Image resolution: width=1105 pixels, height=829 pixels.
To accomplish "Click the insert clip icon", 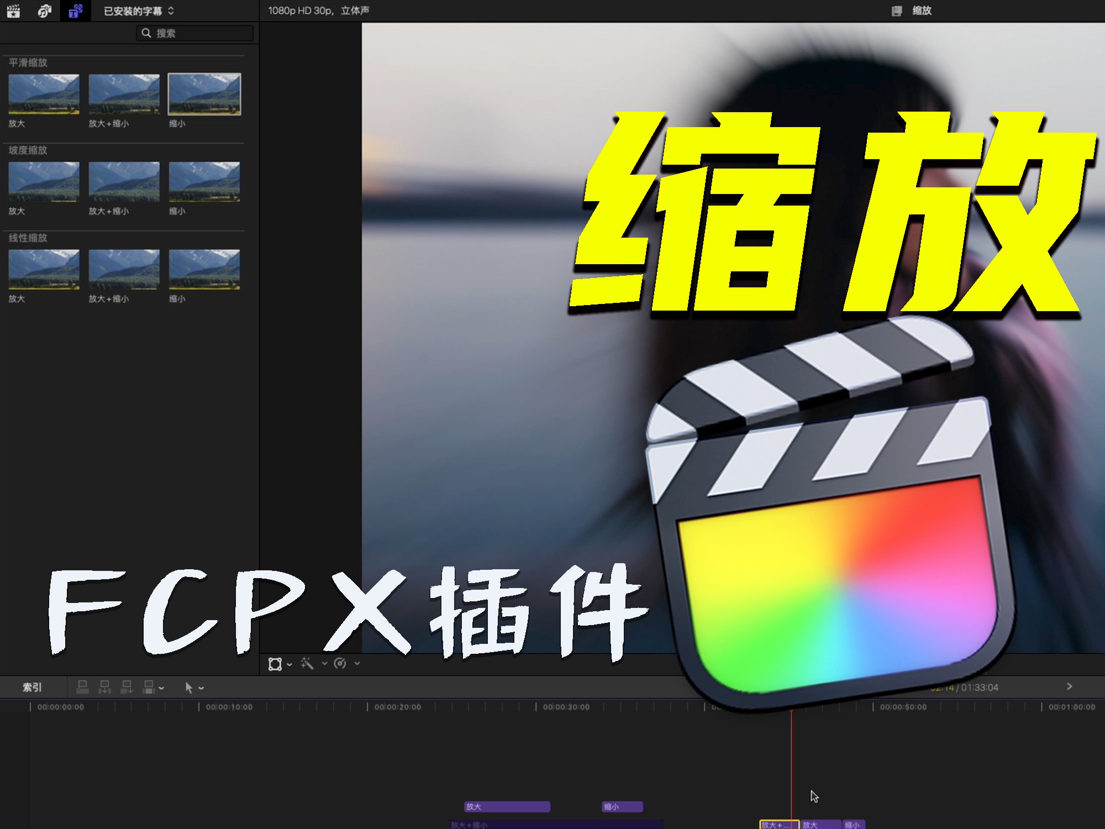I will 104,687.
